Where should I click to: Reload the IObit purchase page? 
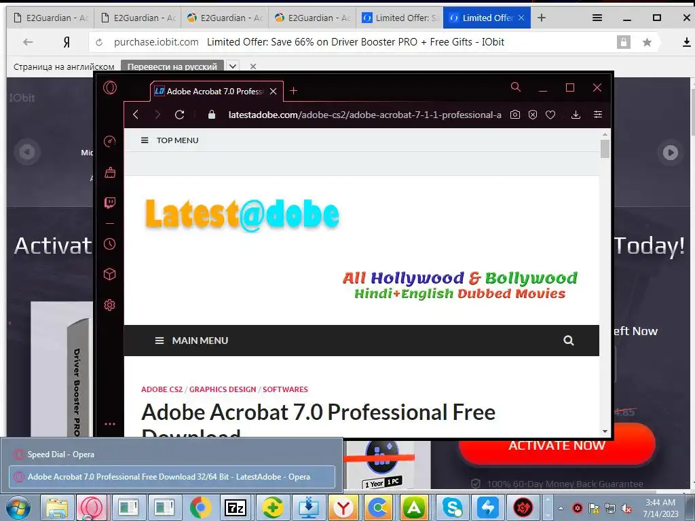point(99,42)
